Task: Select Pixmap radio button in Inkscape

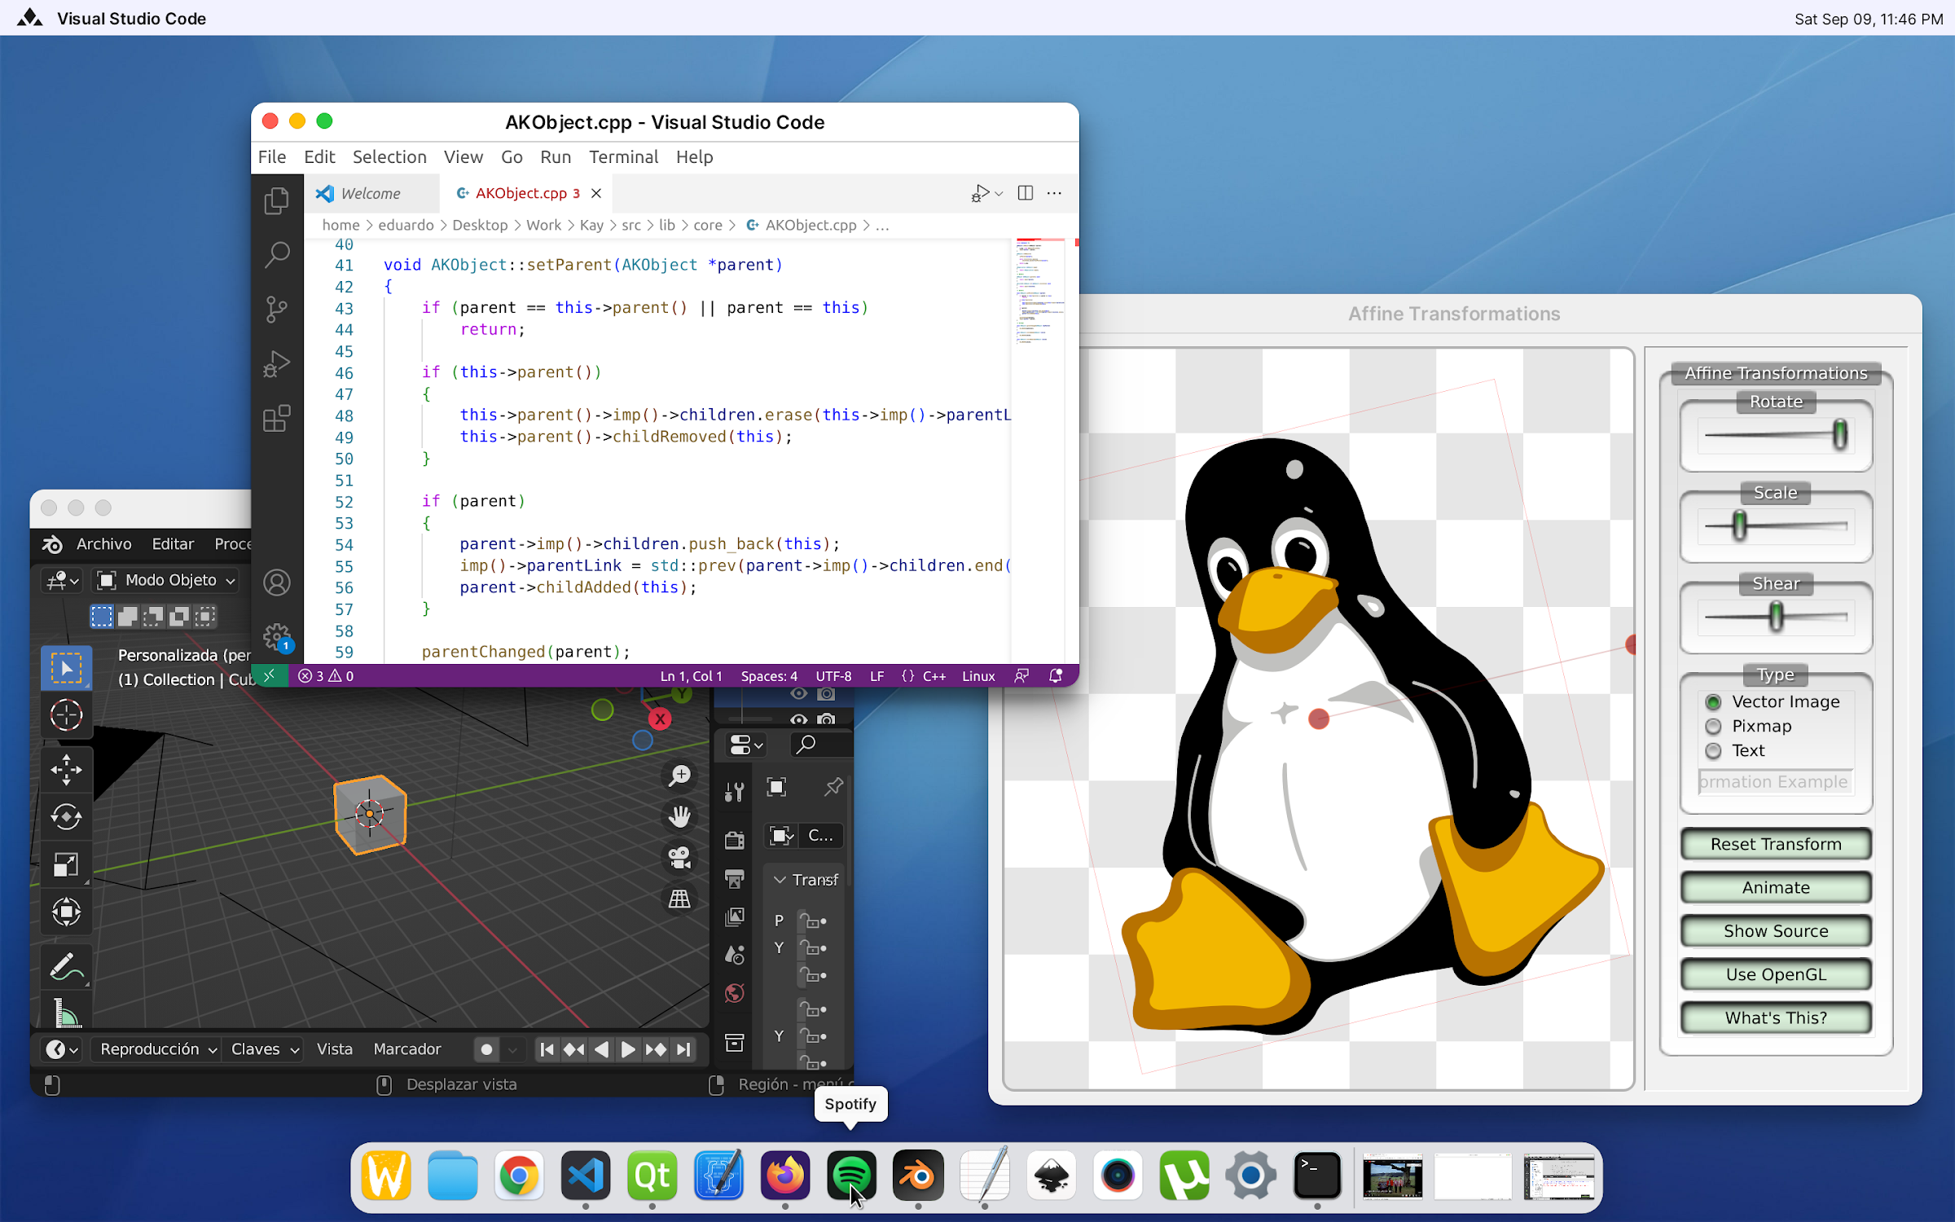Action: [x=1711, y=727]
